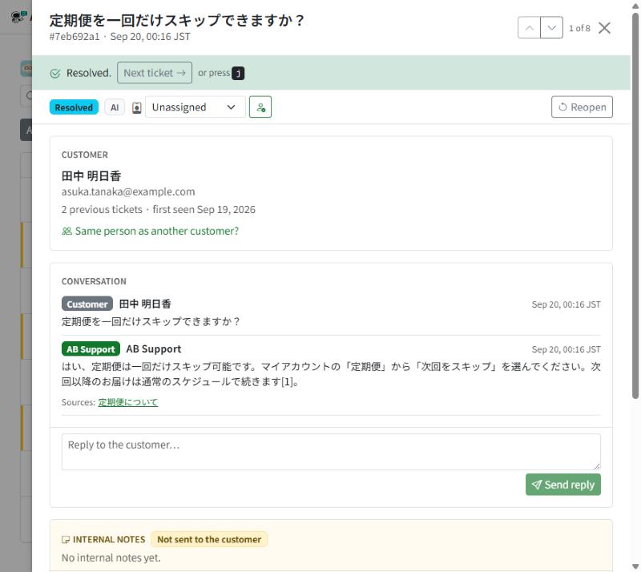641x572 pixels.
Task: Click the AI badge
Action: (115, 107)
